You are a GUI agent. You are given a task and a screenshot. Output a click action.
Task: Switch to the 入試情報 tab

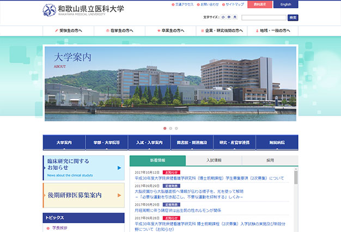click(214, 161)
